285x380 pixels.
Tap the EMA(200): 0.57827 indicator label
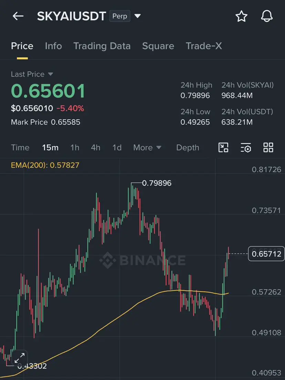tap(45, 165)
